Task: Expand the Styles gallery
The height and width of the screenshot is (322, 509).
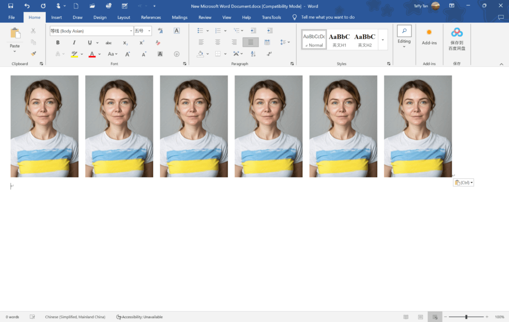Action: [383, 39]
